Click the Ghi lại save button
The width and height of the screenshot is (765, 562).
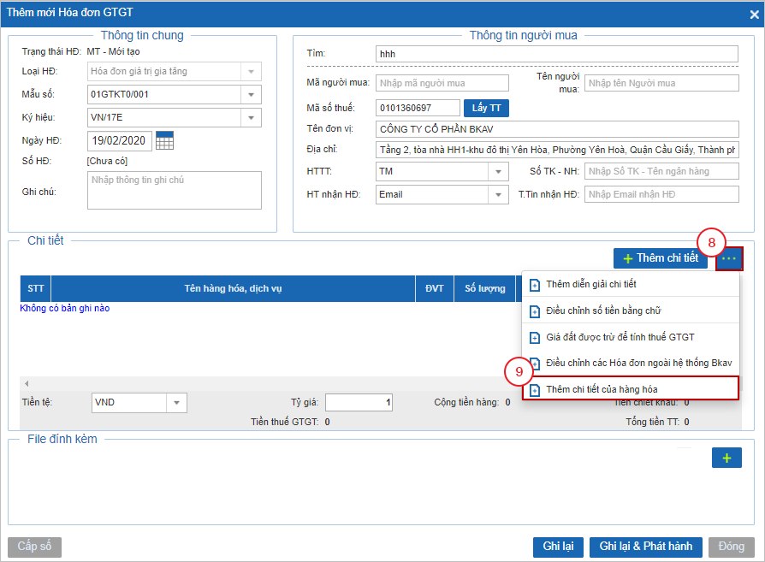point(558,547)
